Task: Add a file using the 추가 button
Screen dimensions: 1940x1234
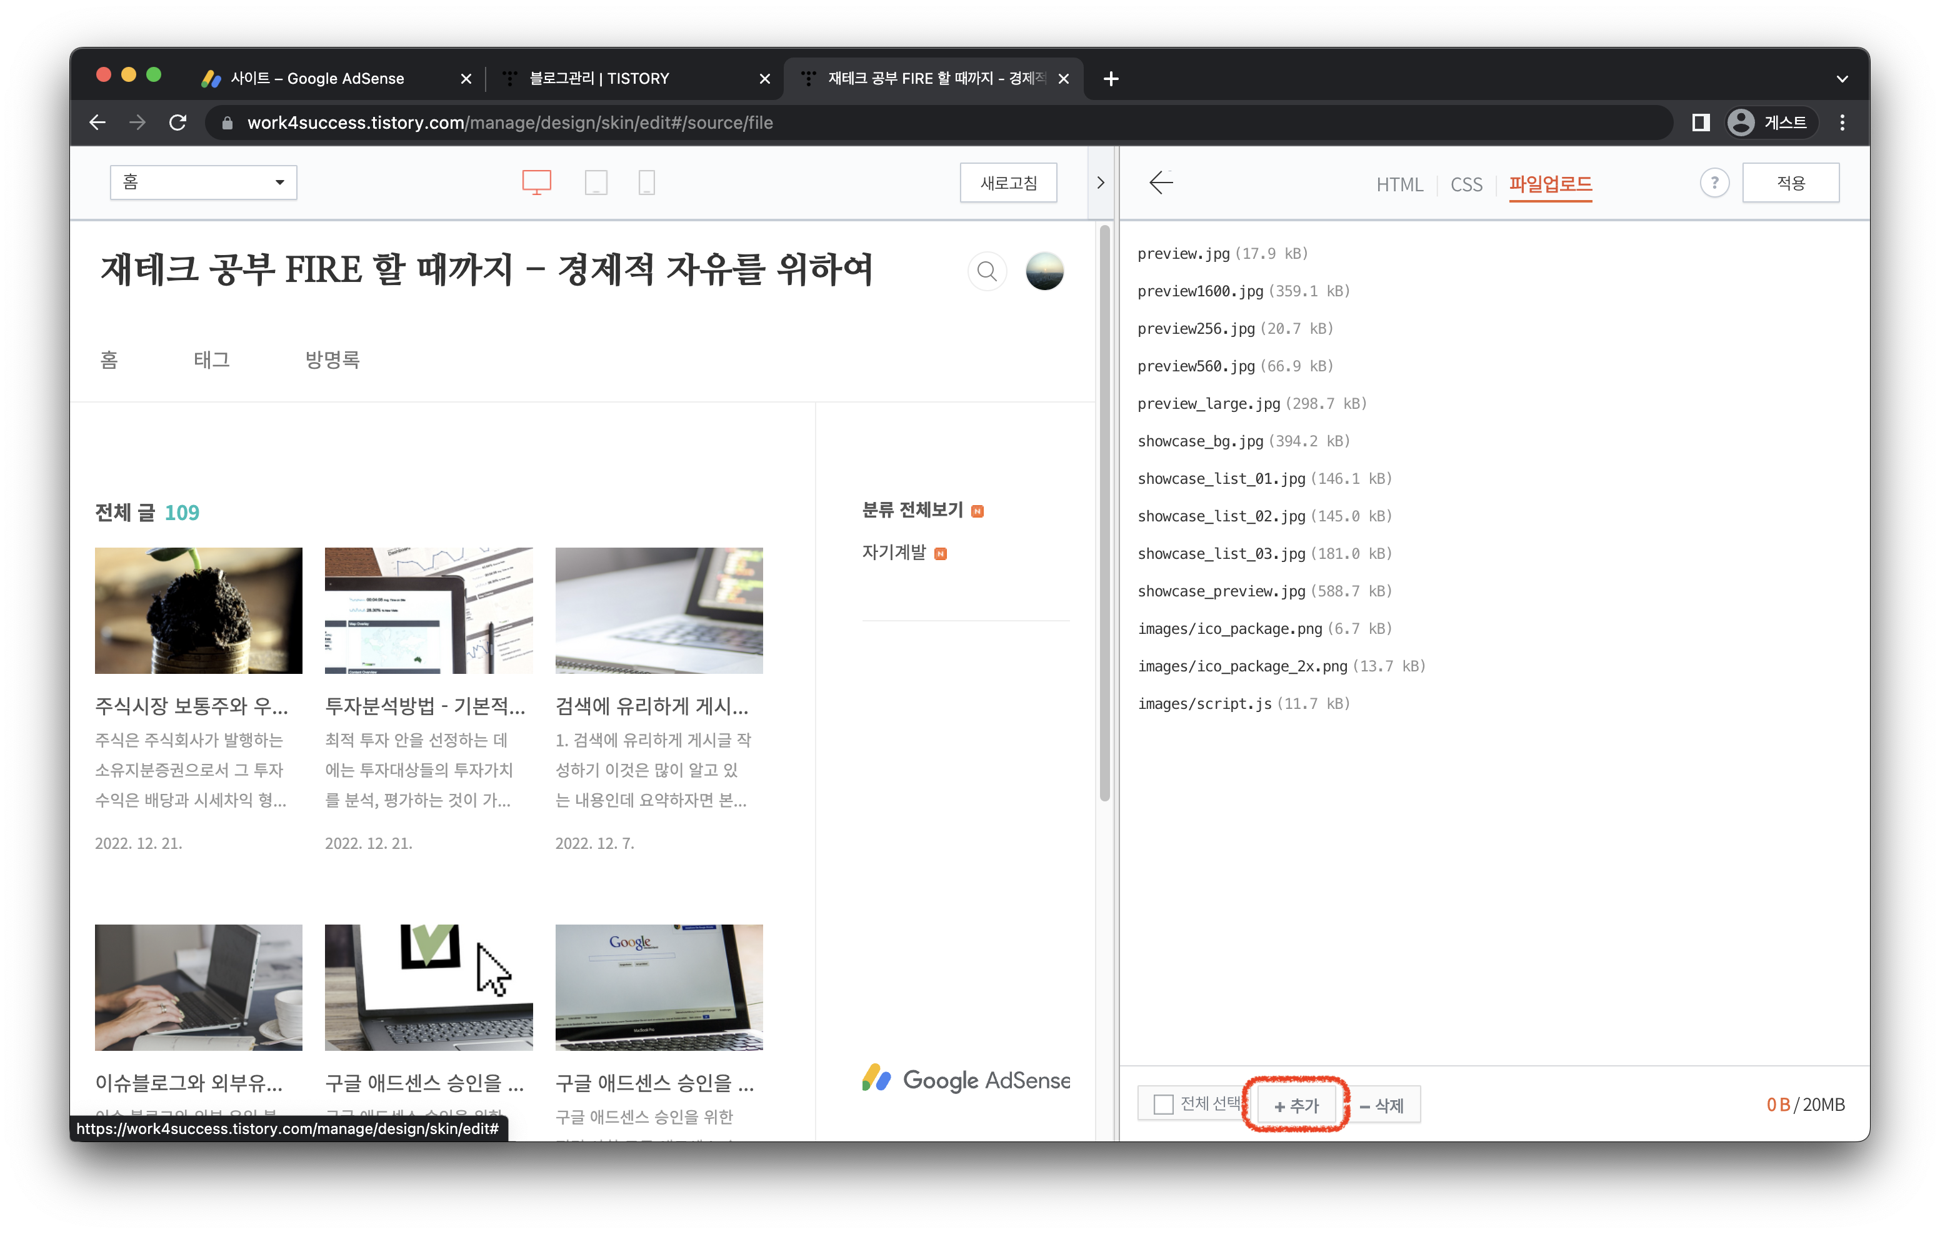Action: (1296, 1104)
